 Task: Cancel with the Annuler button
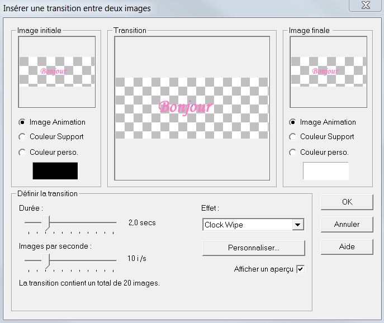point(347,224)
